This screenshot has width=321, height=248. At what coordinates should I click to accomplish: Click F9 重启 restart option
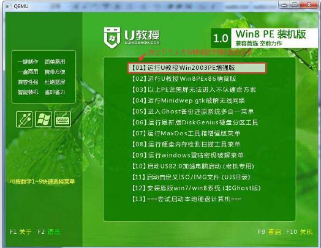pos(269,232)
